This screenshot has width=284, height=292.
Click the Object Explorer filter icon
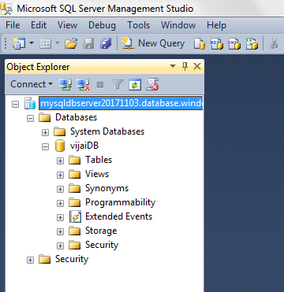(x=118, y=84)
